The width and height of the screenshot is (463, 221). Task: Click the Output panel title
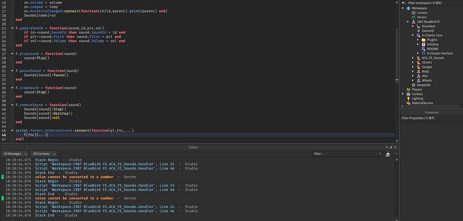(x=193, y=147)
